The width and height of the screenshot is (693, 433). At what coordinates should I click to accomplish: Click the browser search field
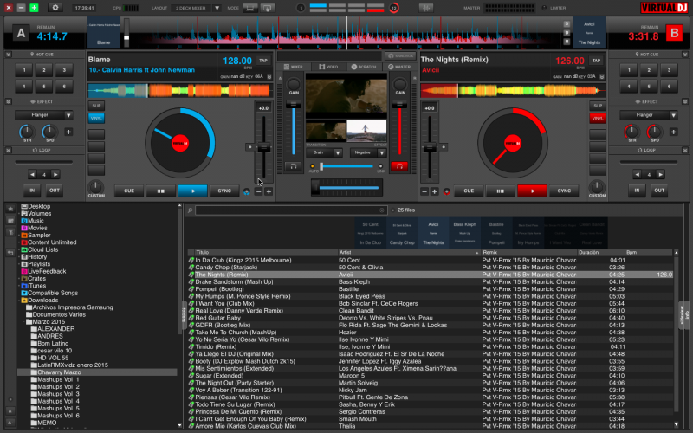(291, 210)
